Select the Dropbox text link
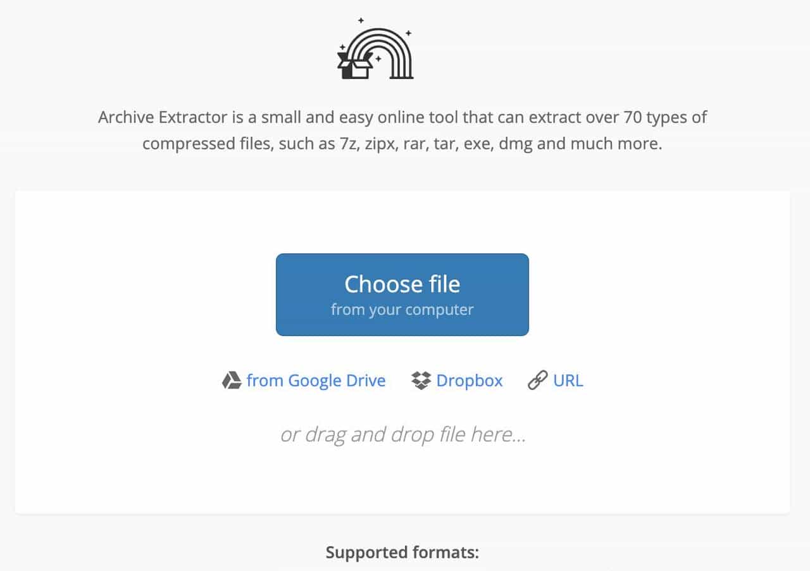The height and width of the screenshot is (571, 810). [470, 380]
